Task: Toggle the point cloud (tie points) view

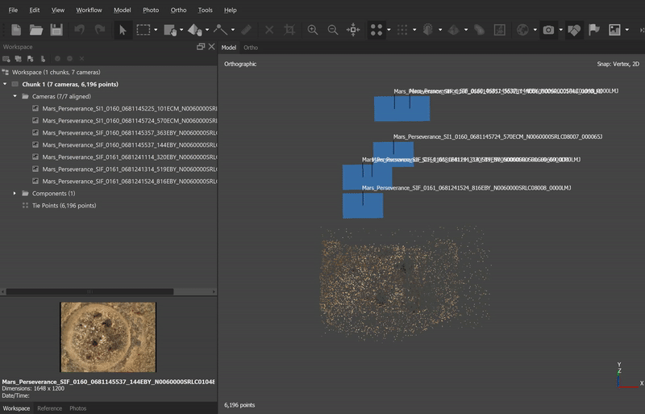Action: (377, 30)
